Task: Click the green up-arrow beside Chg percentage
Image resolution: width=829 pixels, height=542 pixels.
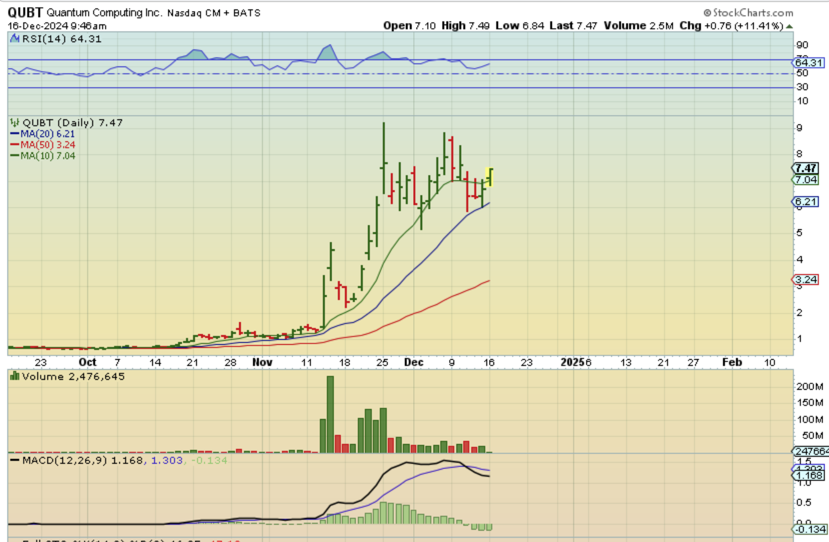Action: 789,27
